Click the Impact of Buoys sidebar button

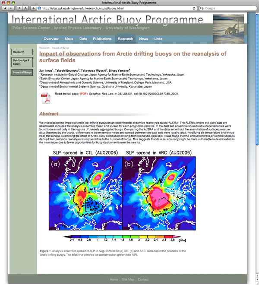click(22, 73)
